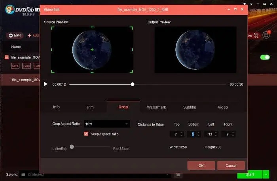Click the 720p resolution badge

click(x=26, y=66)
